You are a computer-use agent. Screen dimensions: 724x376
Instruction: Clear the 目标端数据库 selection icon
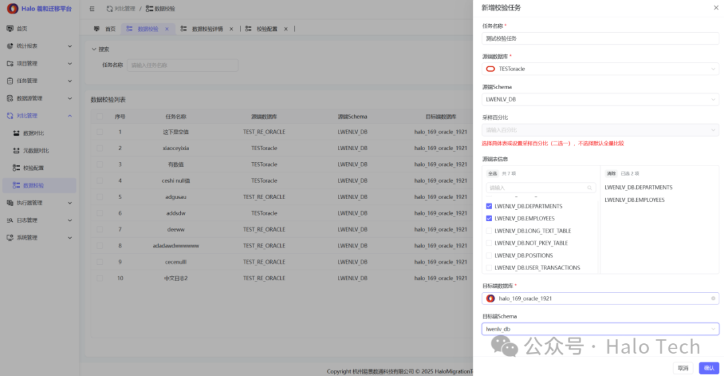713,299
